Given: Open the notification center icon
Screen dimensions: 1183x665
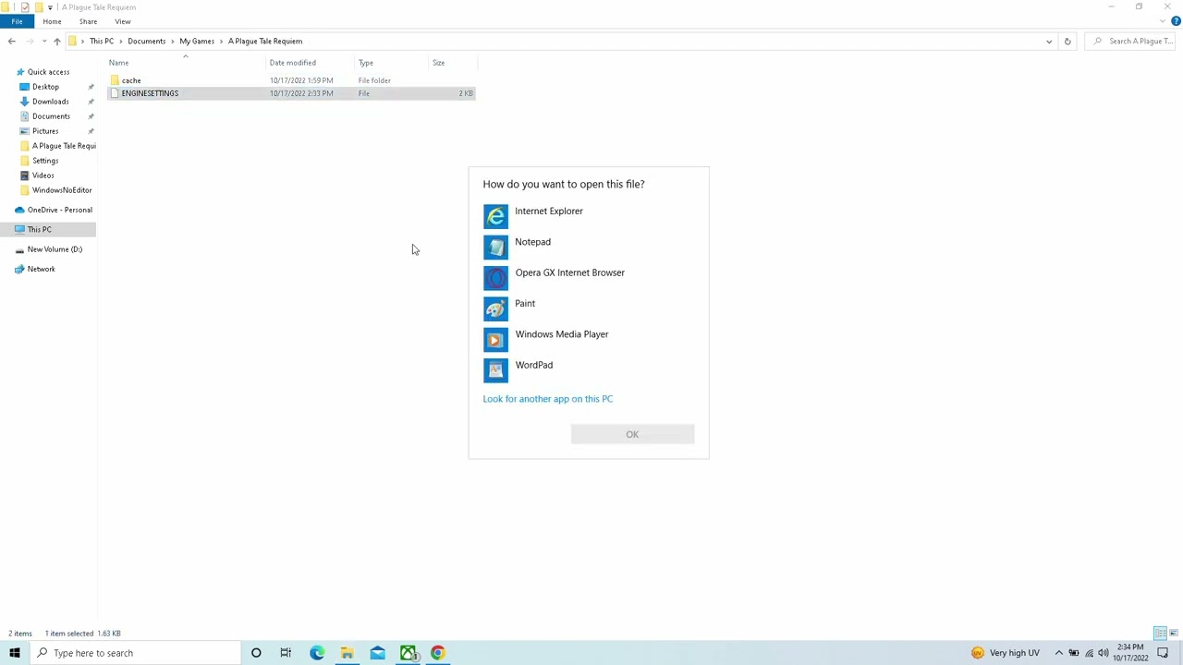Looking at the screenshot, I should (x=1163, y=653).
